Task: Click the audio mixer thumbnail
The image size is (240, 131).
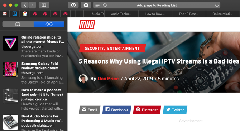Action: [10, 122]
